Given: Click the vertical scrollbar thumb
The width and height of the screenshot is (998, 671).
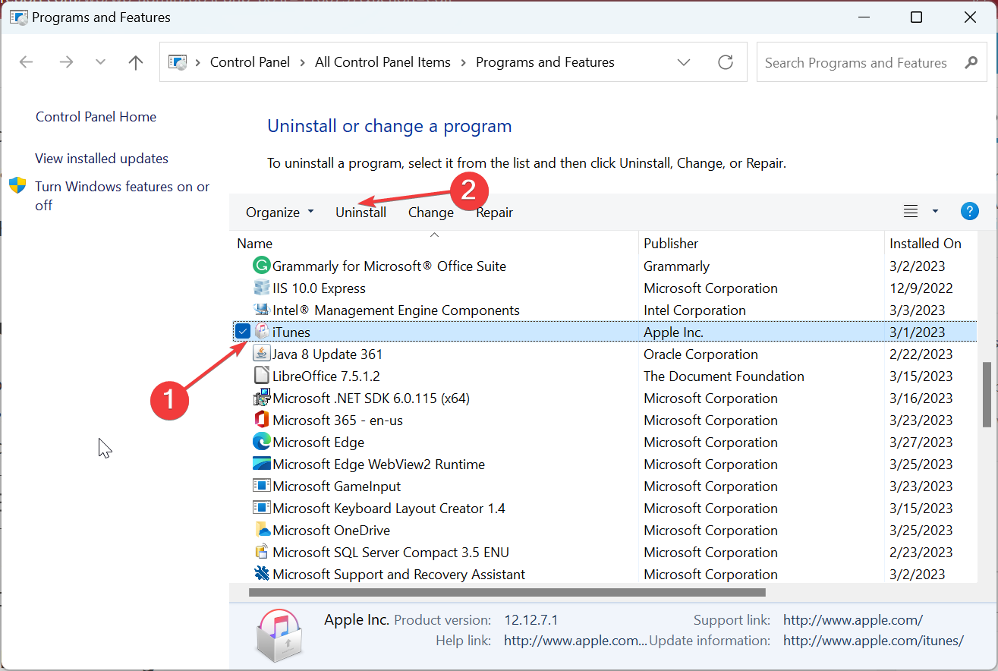Looking at the screenshot, I should 987,394.
